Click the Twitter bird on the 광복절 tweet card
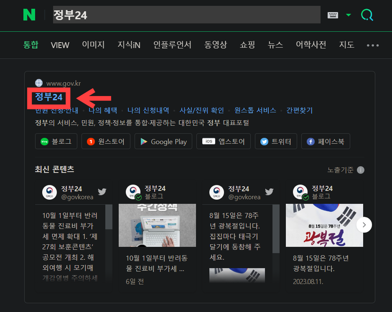 coord(269,192)
